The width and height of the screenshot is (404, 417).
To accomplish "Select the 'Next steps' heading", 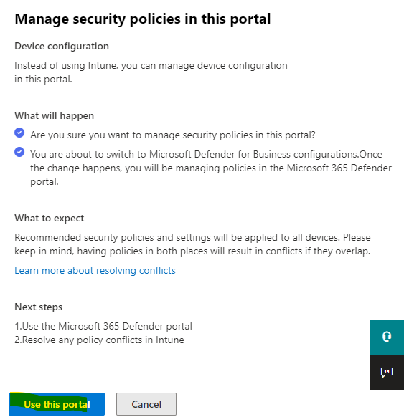I will point(39,307).
